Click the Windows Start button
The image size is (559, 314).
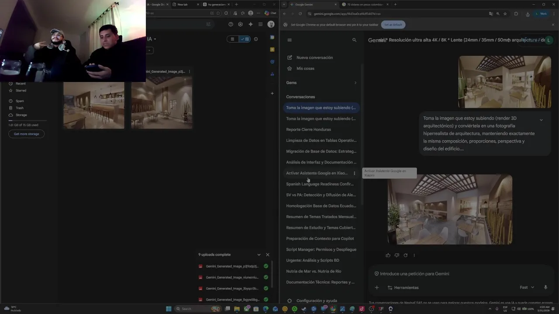point(169,309)
